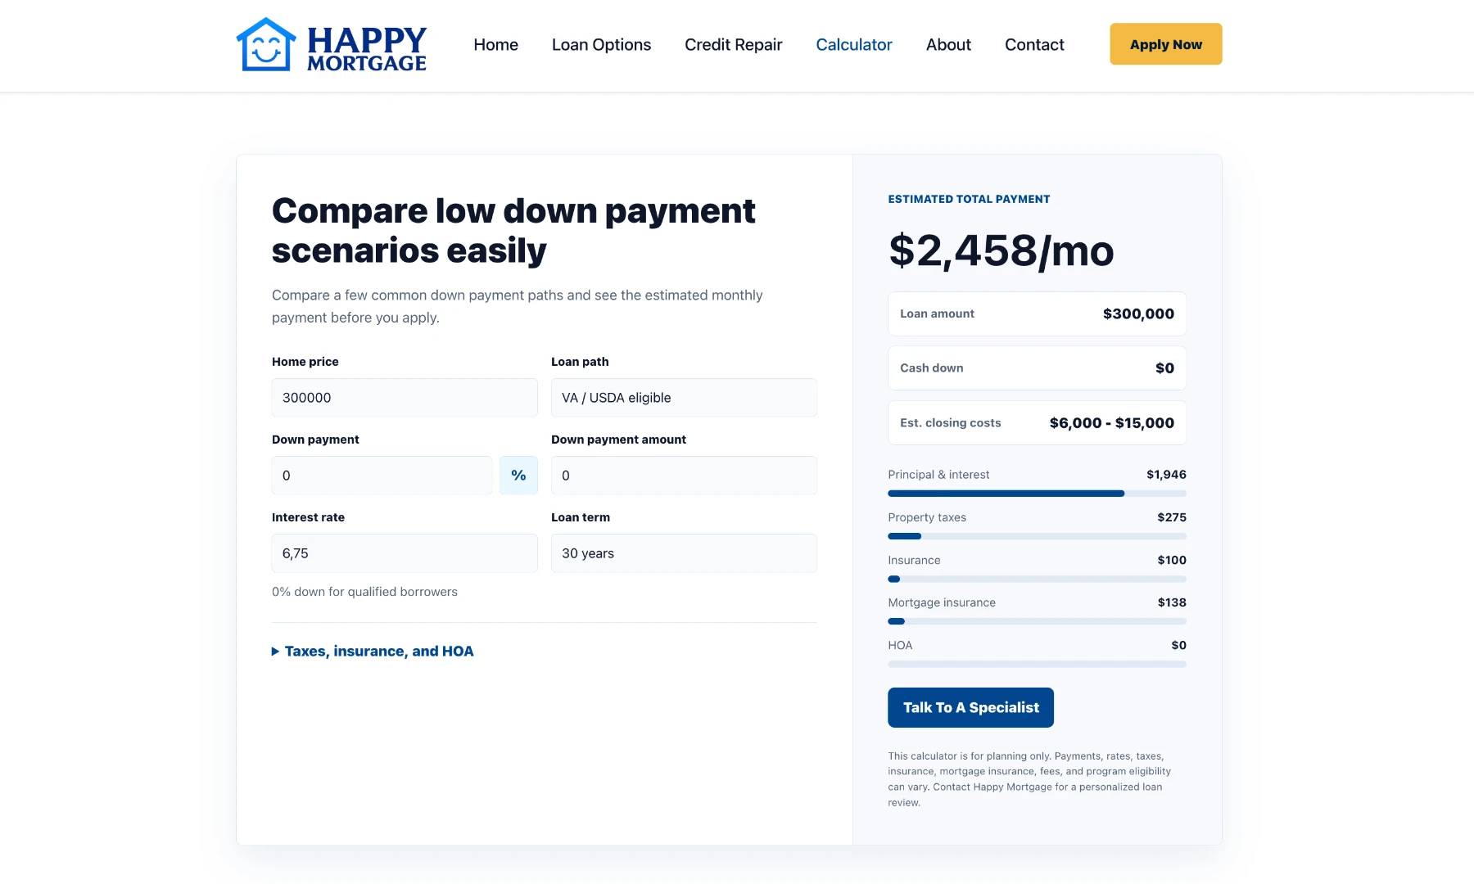
Task: Go to the Home menu item
Action: (x=495, y=45)
